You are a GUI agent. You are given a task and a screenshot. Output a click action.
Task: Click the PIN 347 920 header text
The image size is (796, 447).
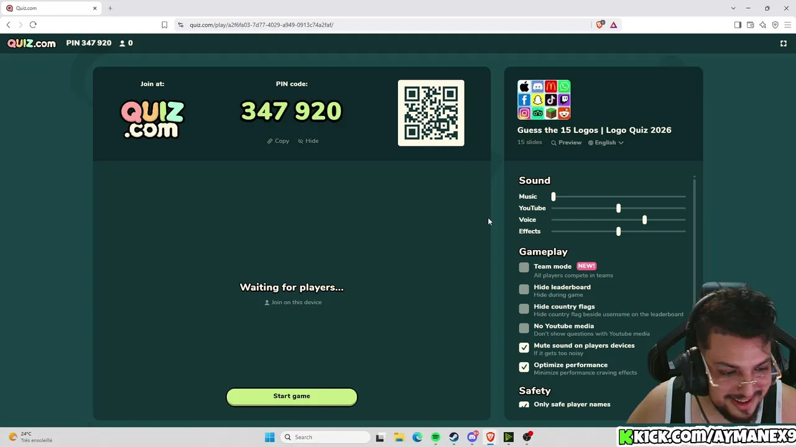89,43
